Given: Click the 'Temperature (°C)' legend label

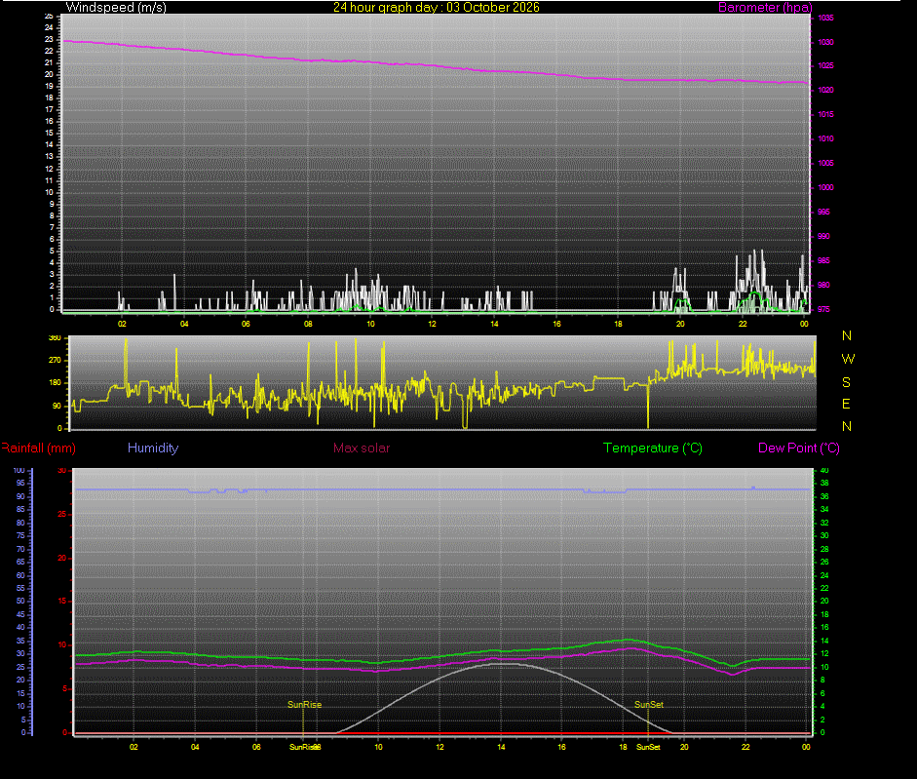Looking at the screenshot, I should pyautogui.click(x=653, y=448).
